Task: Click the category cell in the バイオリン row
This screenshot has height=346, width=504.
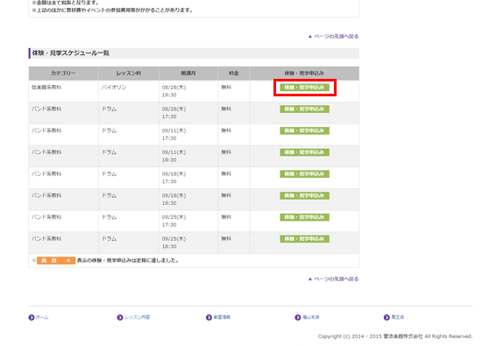Action: pos(63,91)
